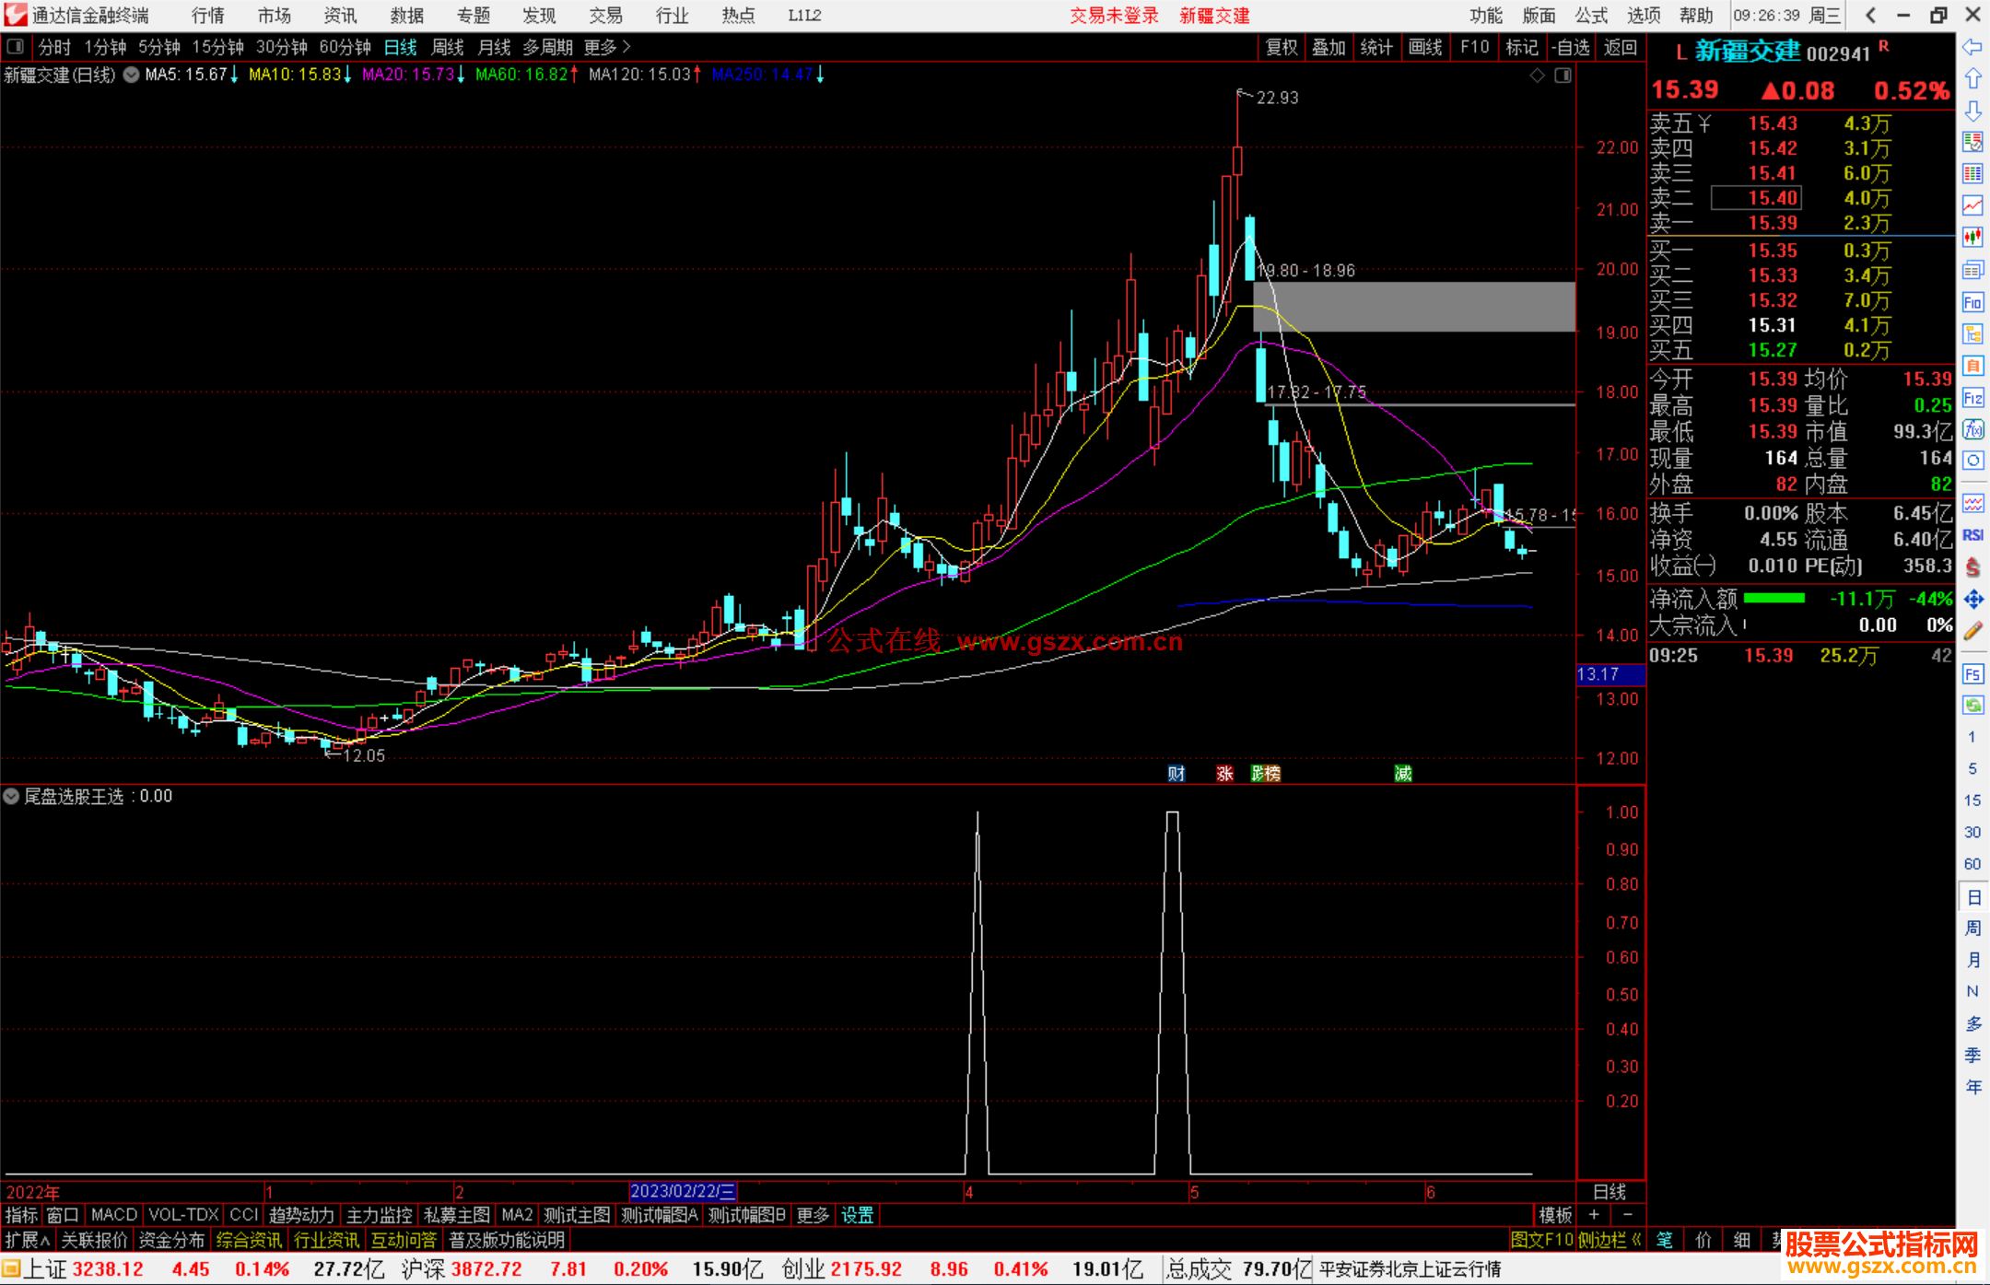The width and height of the screenshot is (1990, 1285).
Task: Click the line trend chart sidebar icon
Action: tap(1972, 205)
